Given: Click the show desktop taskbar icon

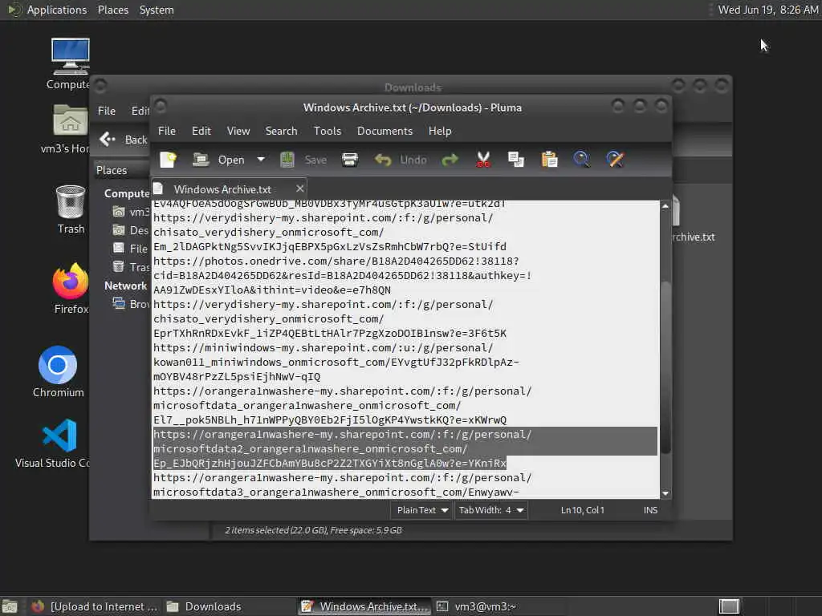Looking at the screenshot, I should 10,606.
